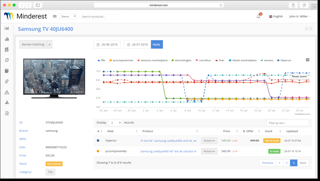
Task: Toggle the pccomponentes legend entry
Action: click(x=121, y=60)
